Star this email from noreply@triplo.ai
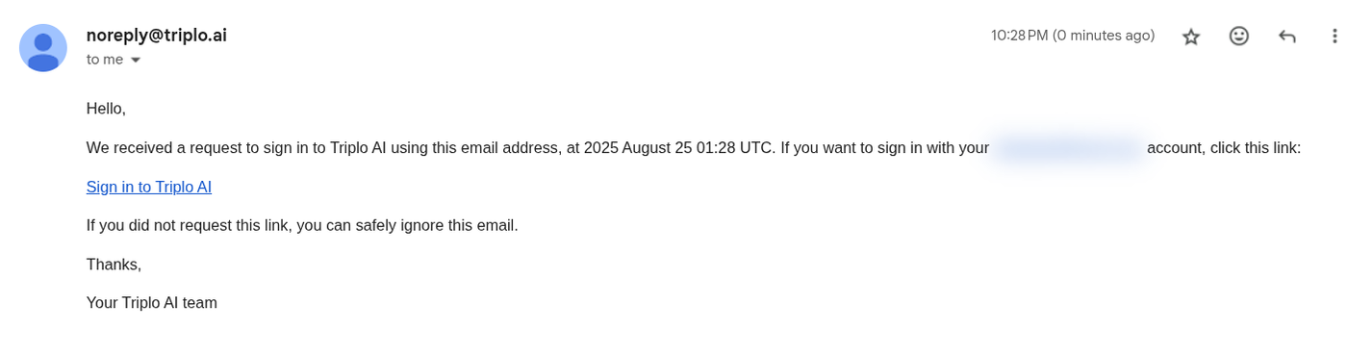The width and height of the screenshot is (1347, 354). pos(1191,37)
